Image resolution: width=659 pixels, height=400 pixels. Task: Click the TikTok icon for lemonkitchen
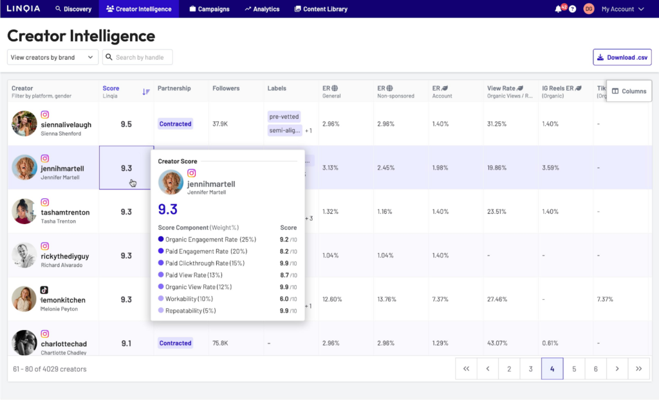[45, 290]
